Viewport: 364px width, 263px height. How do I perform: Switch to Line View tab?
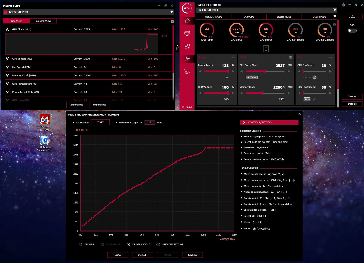click(x=16, y=21)
